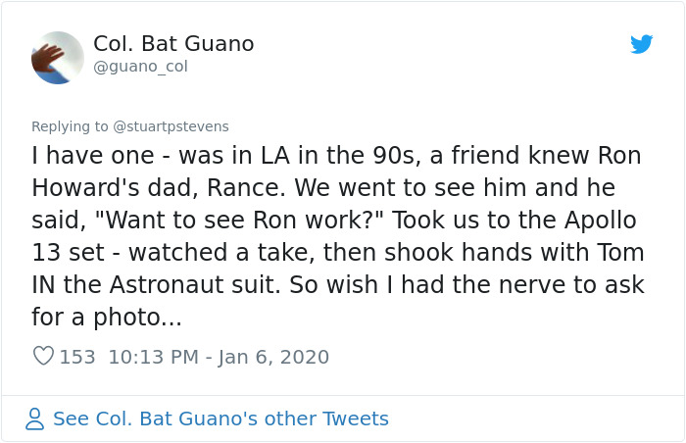Click the person icon in the footer

click(x=35, y=418)
